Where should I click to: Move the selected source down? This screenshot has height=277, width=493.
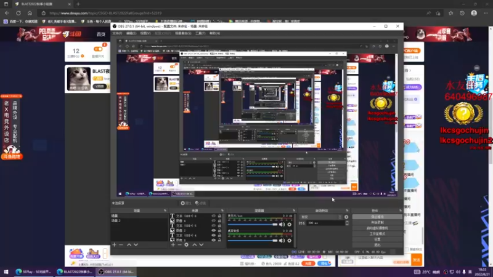point(202,244)
